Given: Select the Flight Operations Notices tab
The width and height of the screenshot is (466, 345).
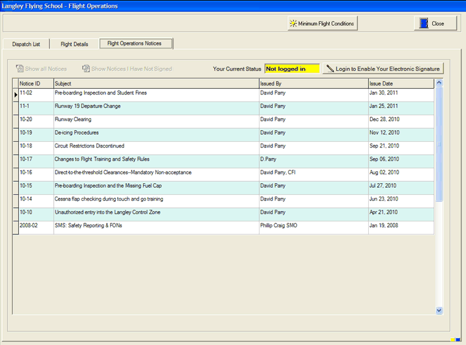Looking at the screenshot, I should coord(135,43).
